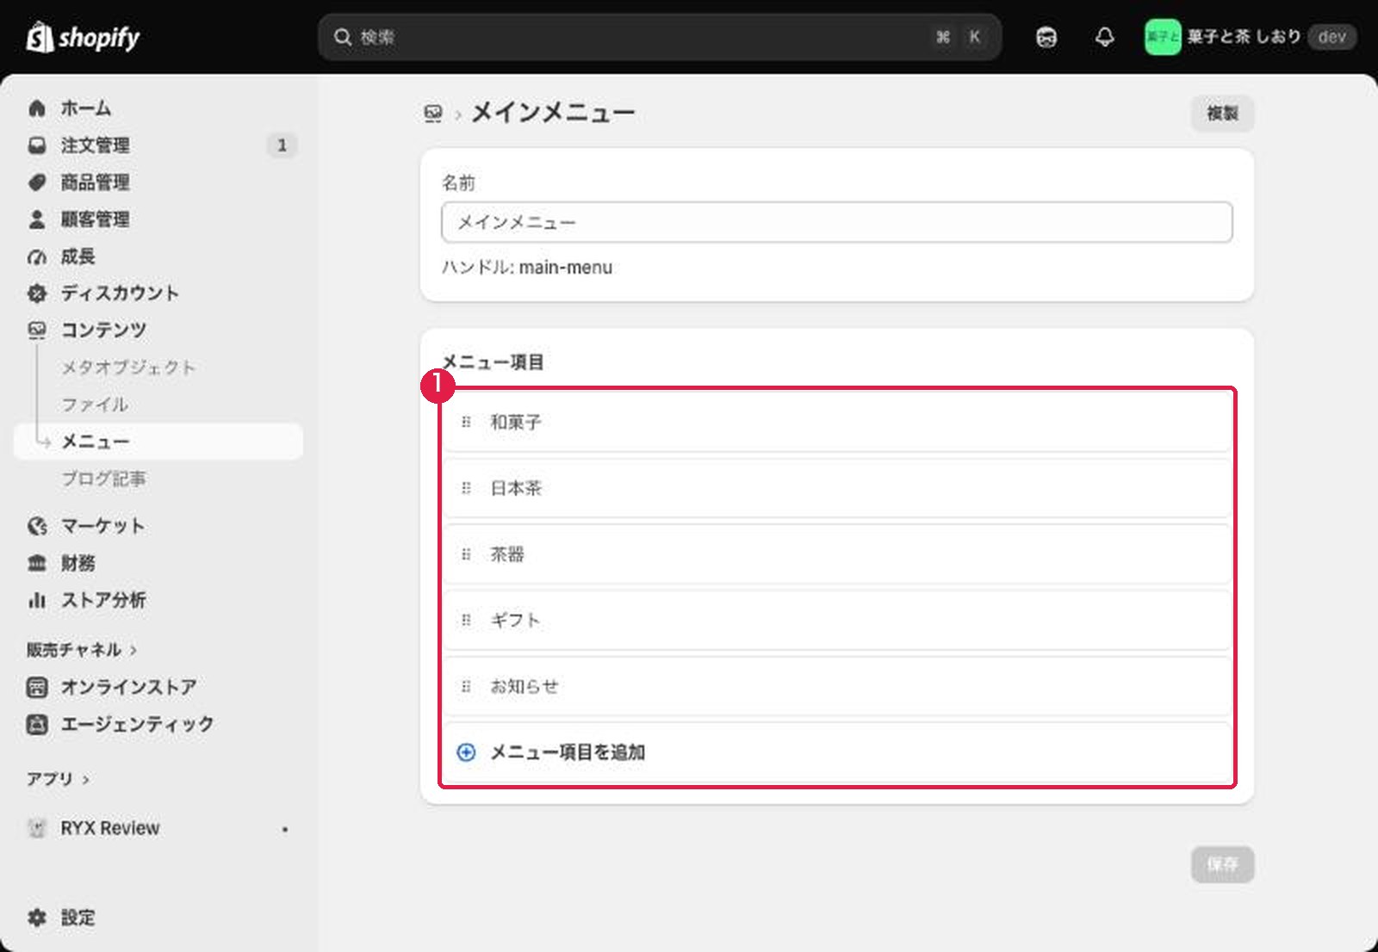Open メタオブジェクト under コンテンツ
Image resolution: width=1378 pixels, height=952 pixels.
(128, 368)
